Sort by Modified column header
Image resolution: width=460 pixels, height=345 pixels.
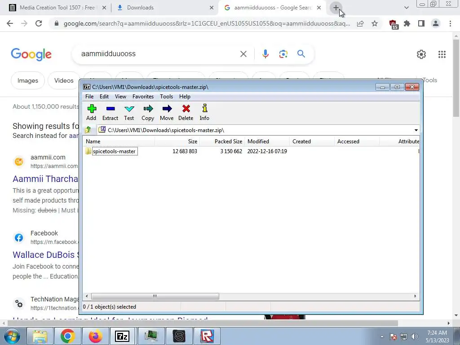(x=267, y=142)
